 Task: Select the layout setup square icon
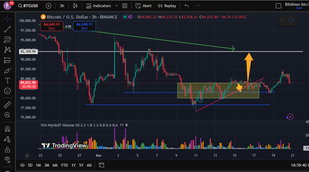278,6
